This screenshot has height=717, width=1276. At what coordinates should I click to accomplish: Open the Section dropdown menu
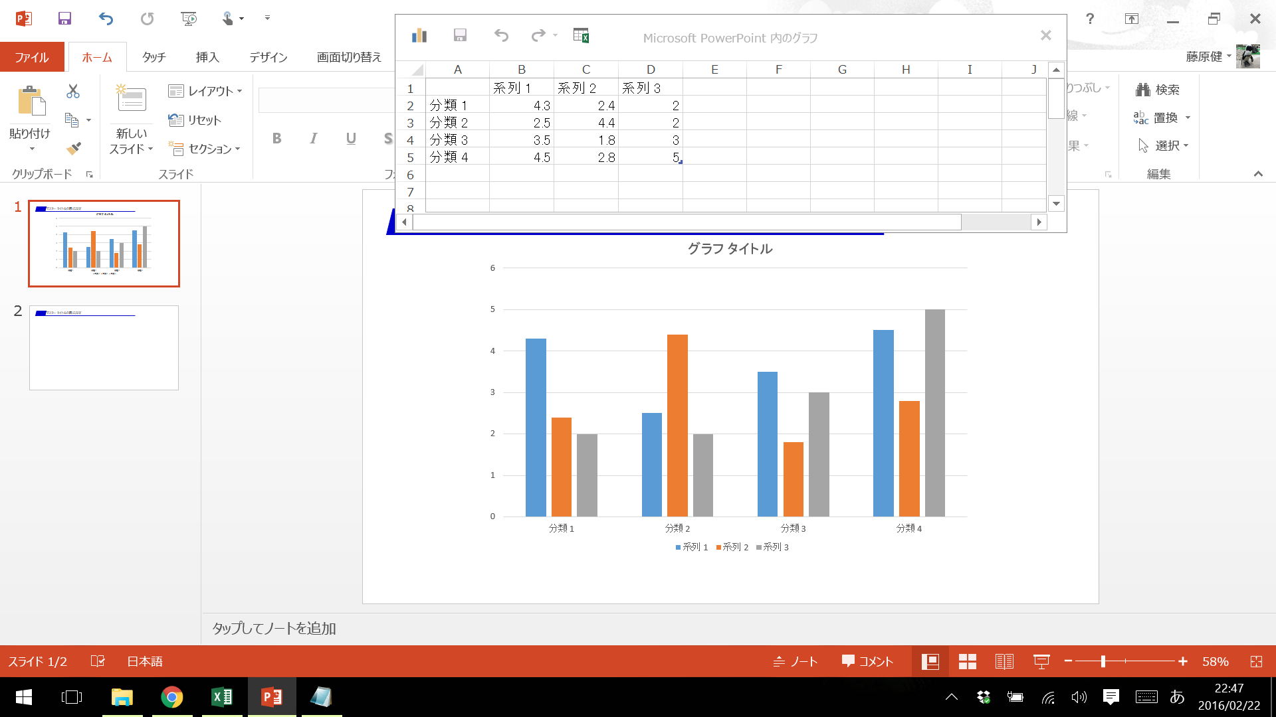pyautogui.click(x=205, y=149)
